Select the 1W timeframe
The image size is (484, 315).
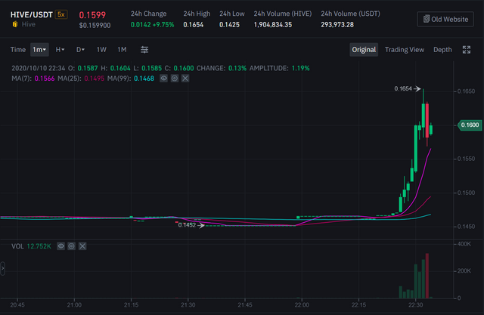pyautogui.click(x=101, y=50)
